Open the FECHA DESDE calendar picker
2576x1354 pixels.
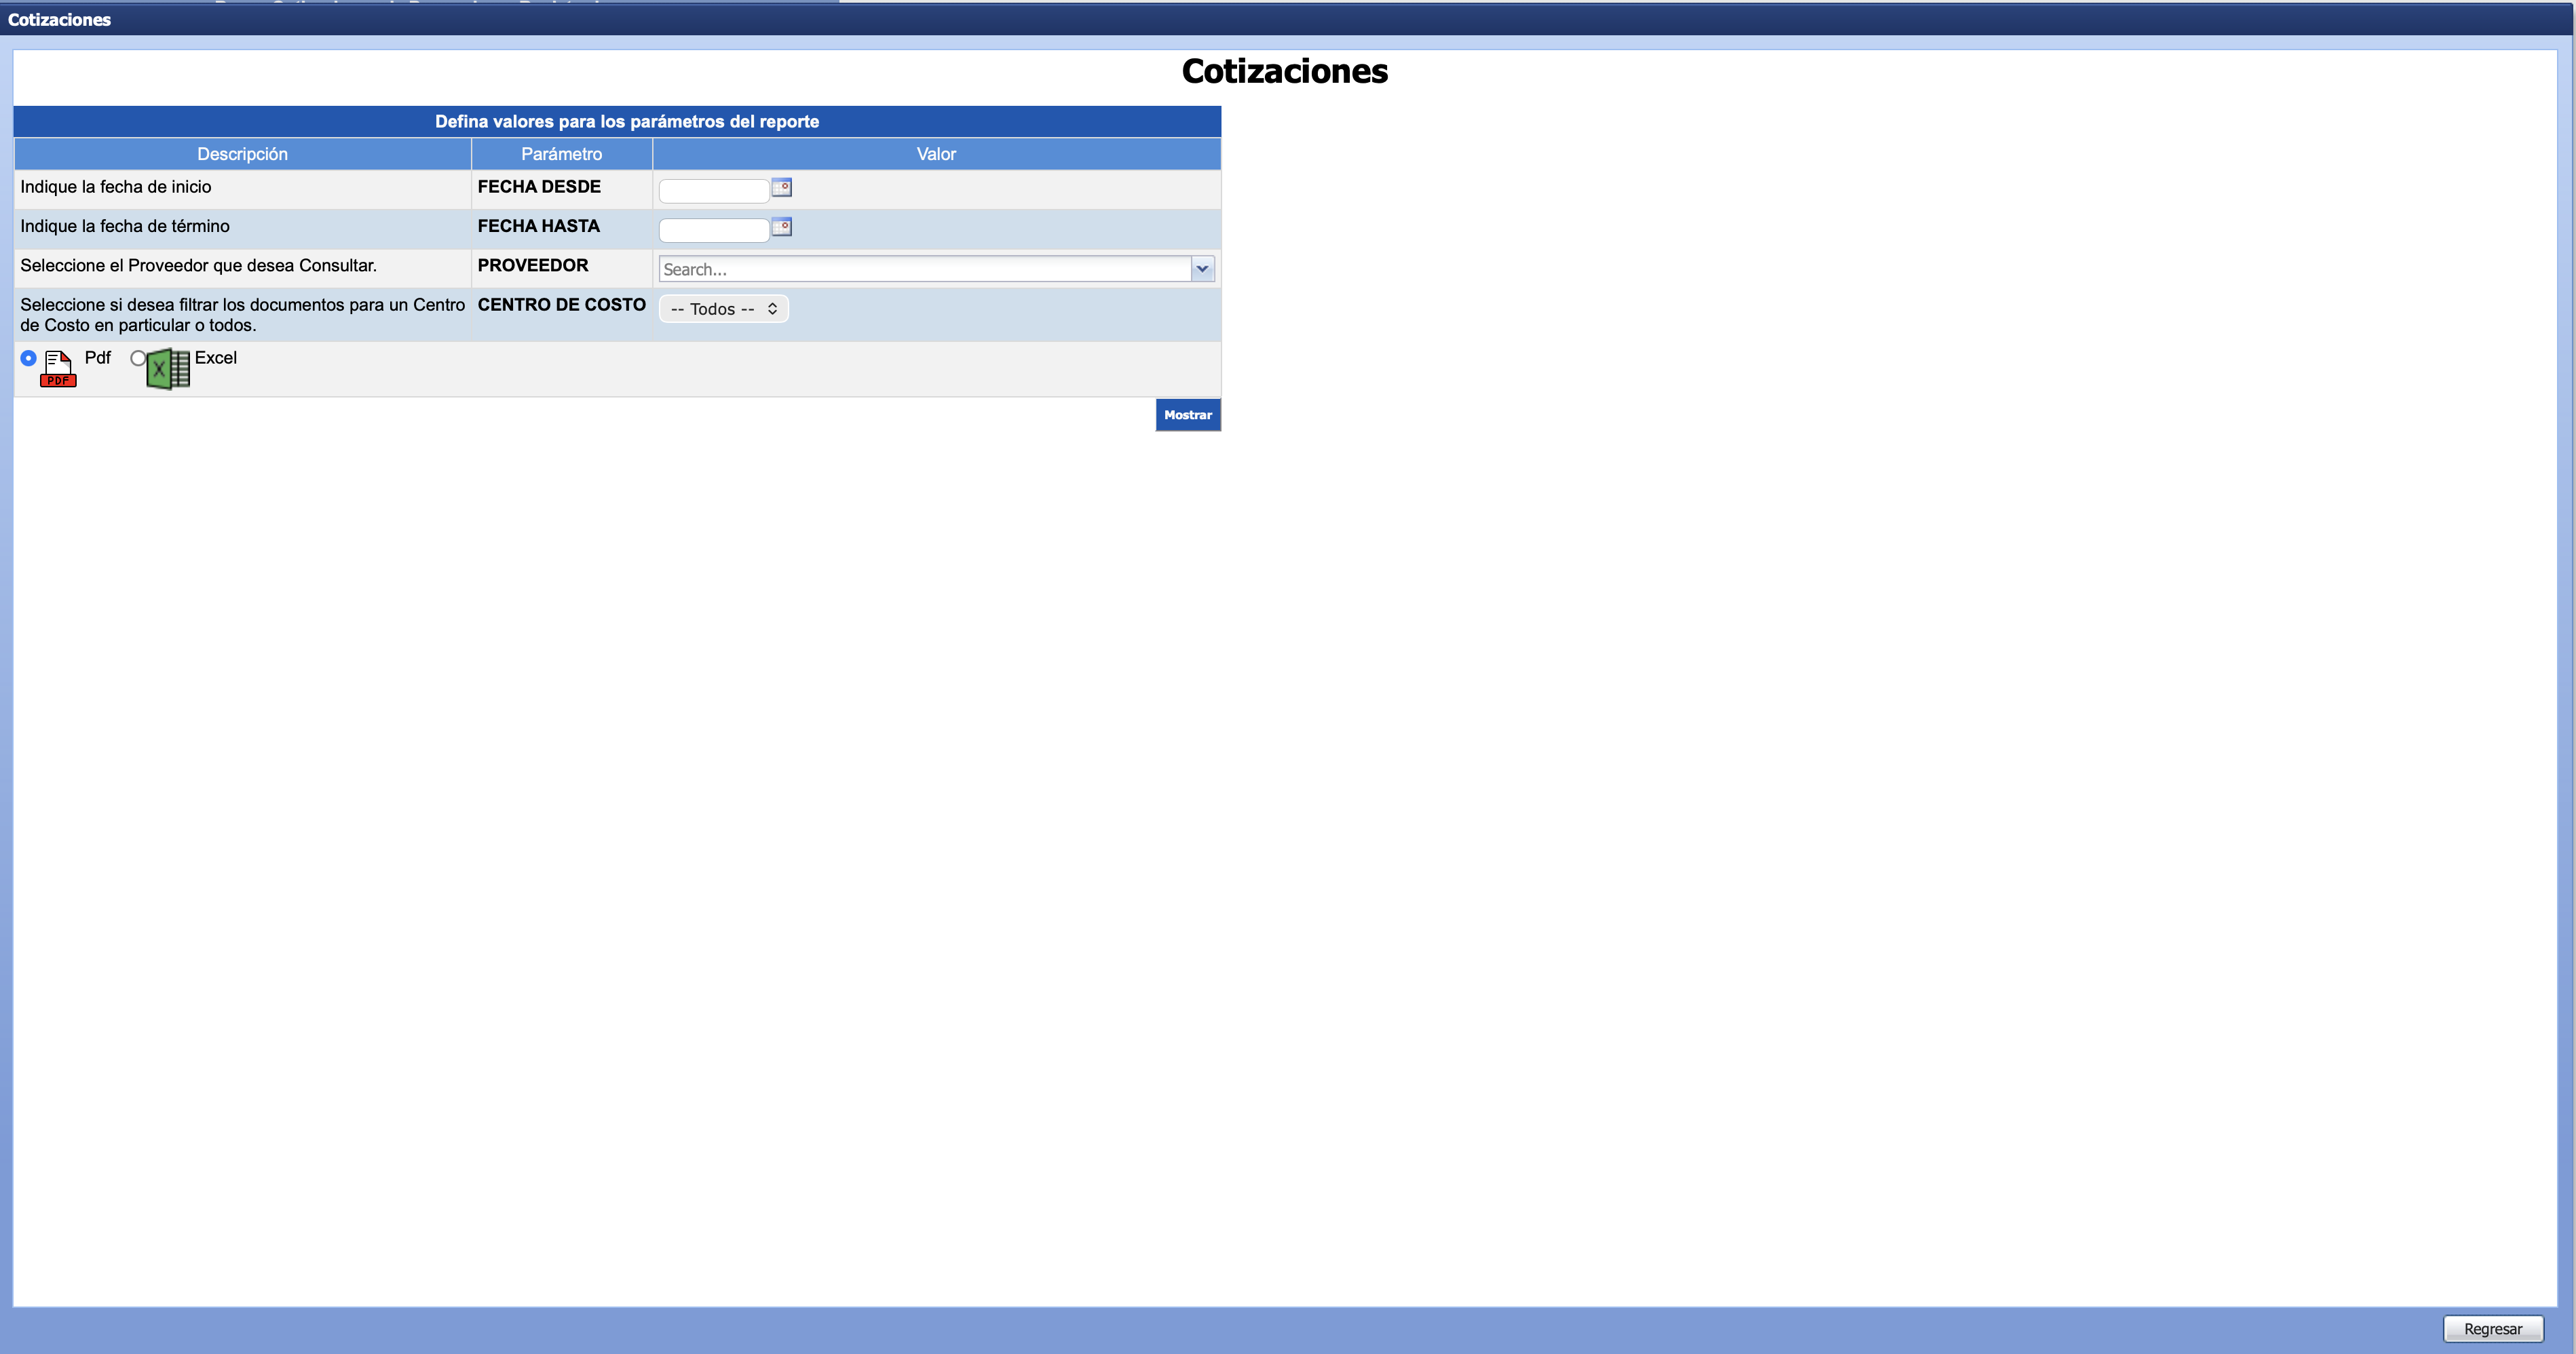[782, 187]
